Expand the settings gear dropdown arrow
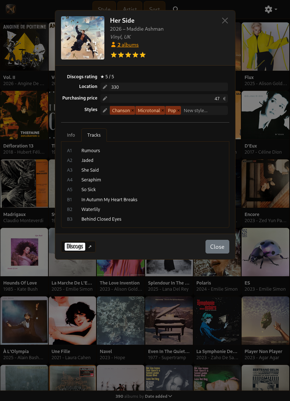The height and width of the screenshot is (401, 290). [276, 9]
